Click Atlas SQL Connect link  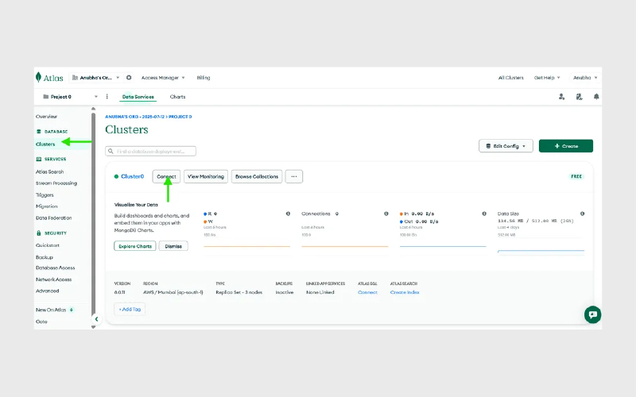(367, 292)
